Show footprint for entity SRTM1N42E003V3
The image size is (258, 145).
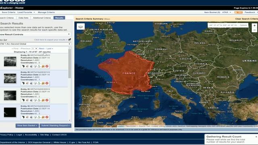point(23,117)
